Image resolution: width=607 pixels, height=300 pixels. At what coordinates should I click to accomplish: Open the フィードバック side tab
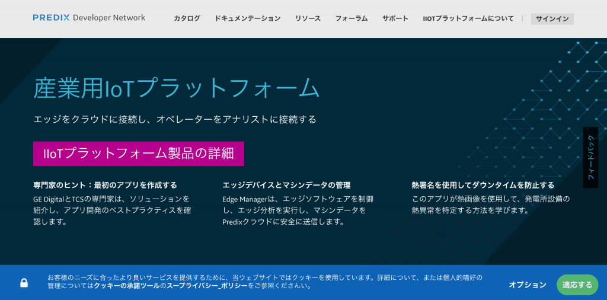(590, 157)
